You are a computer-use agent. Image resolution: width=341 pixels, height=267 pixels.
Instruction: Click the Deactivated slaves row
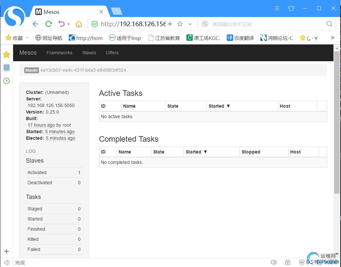click(54, 183)
